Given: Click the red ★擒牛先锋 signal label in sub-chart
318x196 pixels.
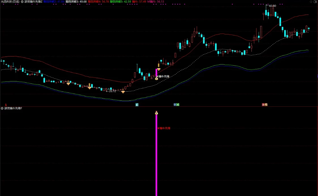Looking at the screenshot, I should (x=164, y=128).
